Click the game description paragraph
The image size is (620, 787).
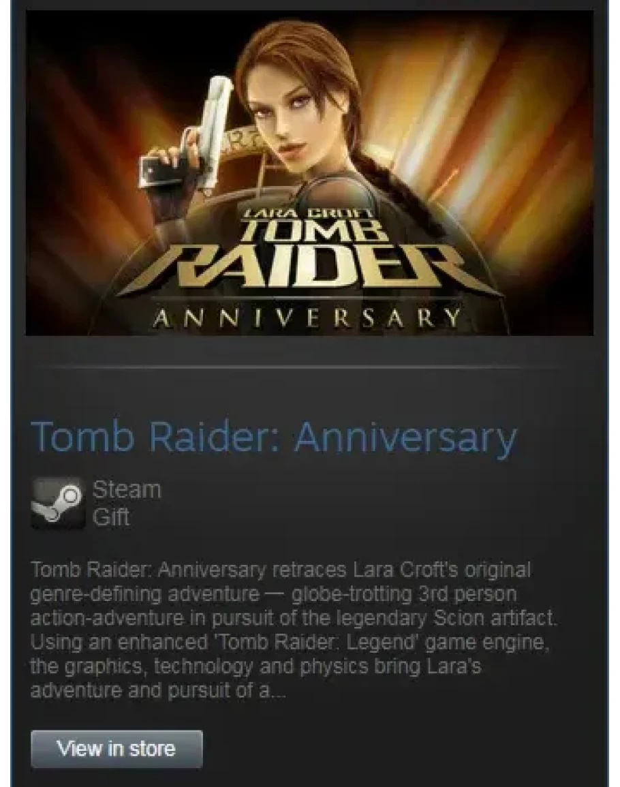(294, 630)
